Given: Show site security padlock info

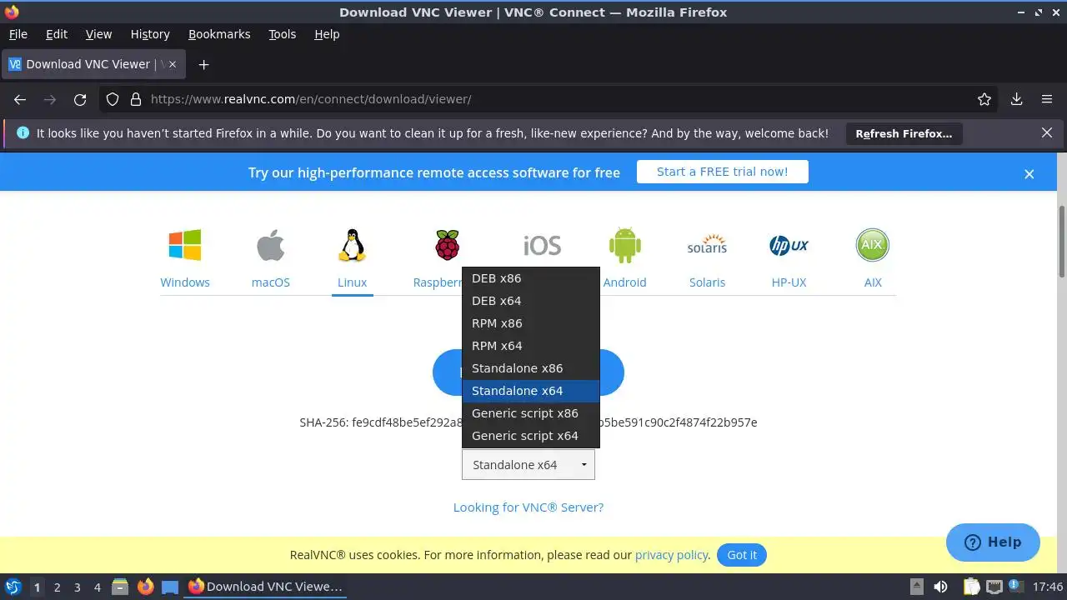Looking at the screenshot, I should [x=136, y=99].
